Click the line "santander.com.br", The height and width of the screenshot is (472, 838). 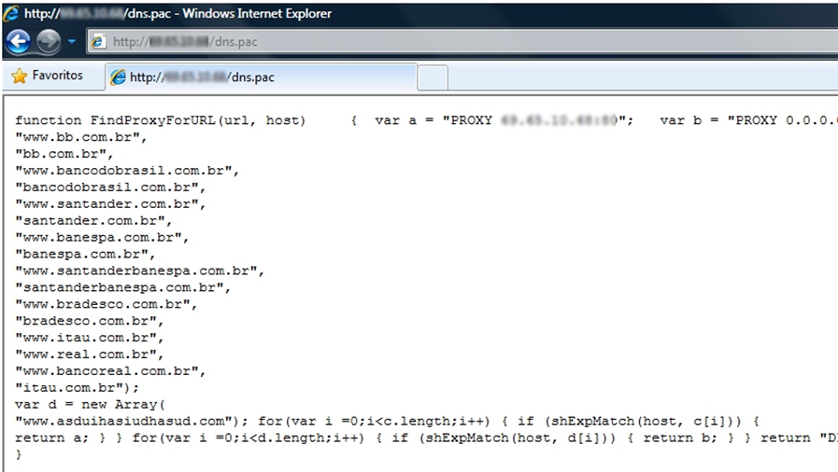(x=93, y=220)
